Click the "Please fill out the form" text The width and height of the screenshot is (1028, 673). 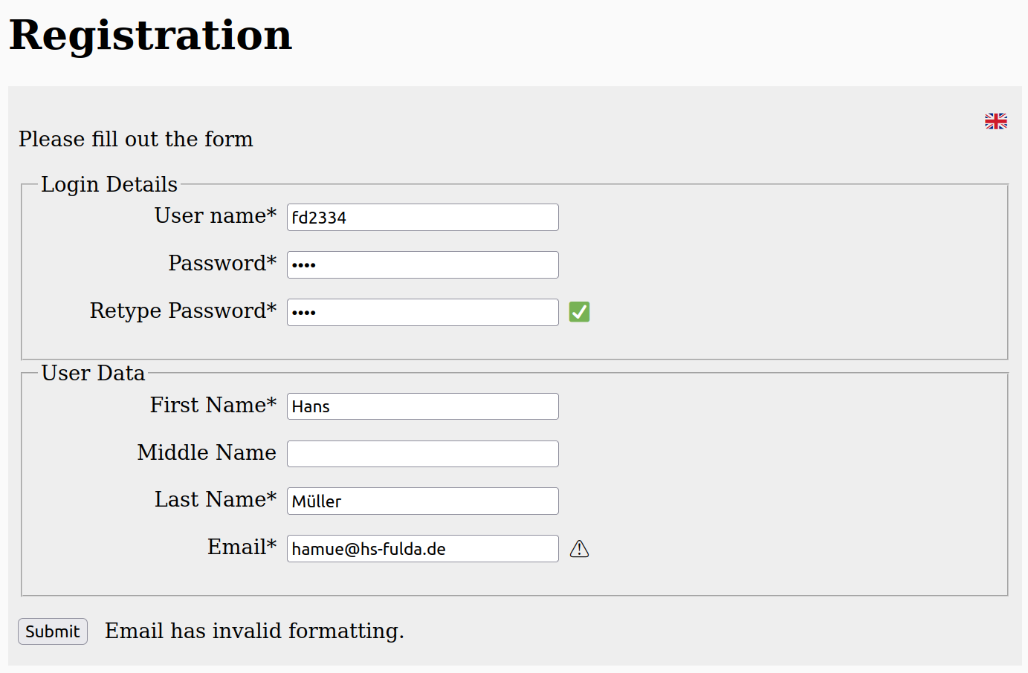click(136, 139)
